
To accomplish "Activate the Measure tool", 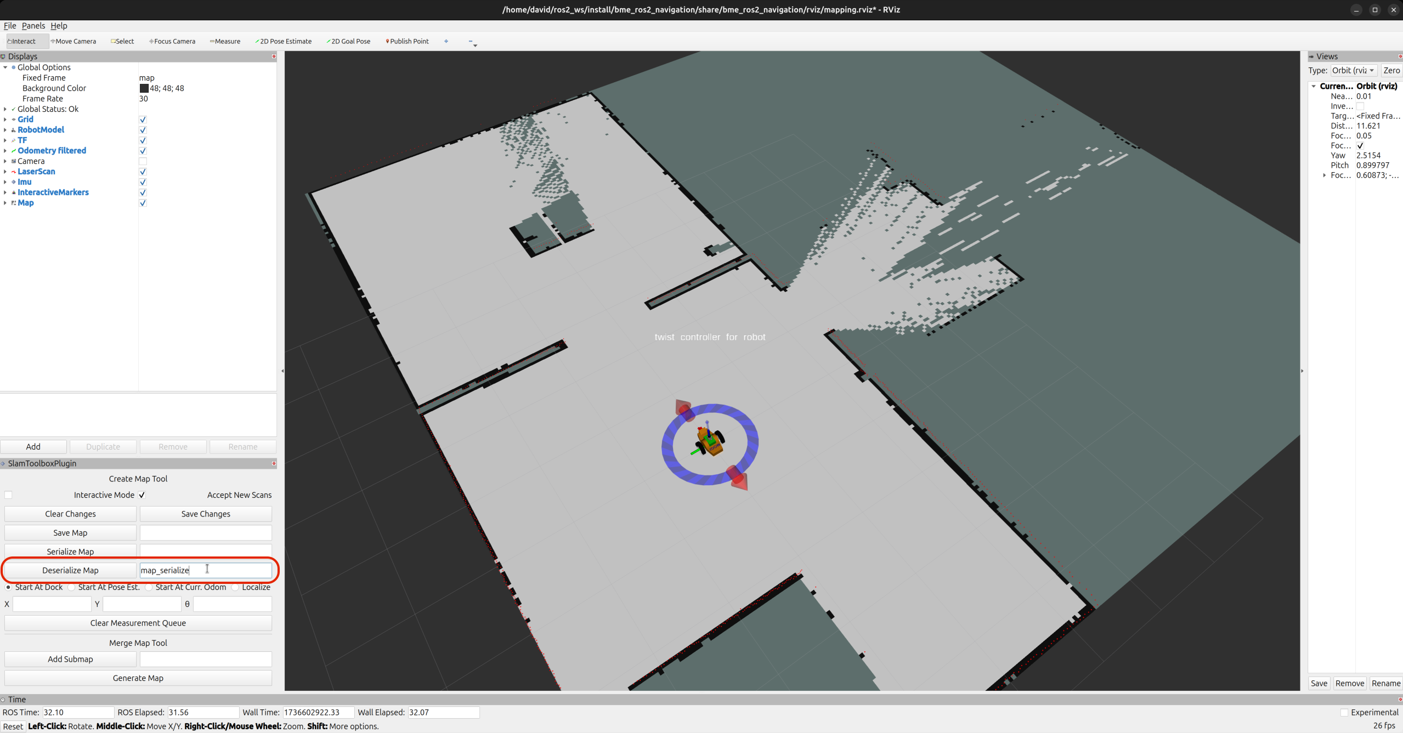I will pyautogui.click(x=225, y=41).
